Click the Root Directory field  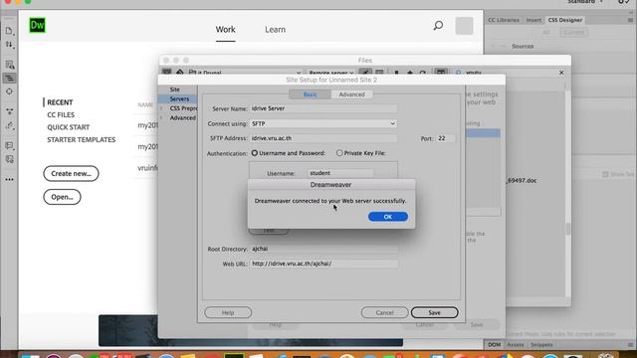pos(323,249)
